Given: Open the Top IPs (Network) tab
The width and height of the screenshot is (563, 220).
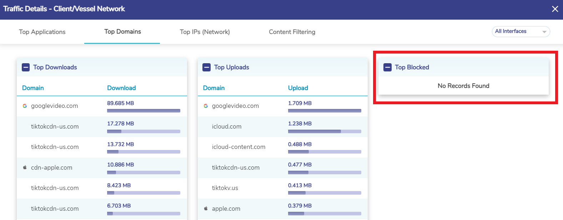Looking at the screenshot, I should tap(205, 32).
